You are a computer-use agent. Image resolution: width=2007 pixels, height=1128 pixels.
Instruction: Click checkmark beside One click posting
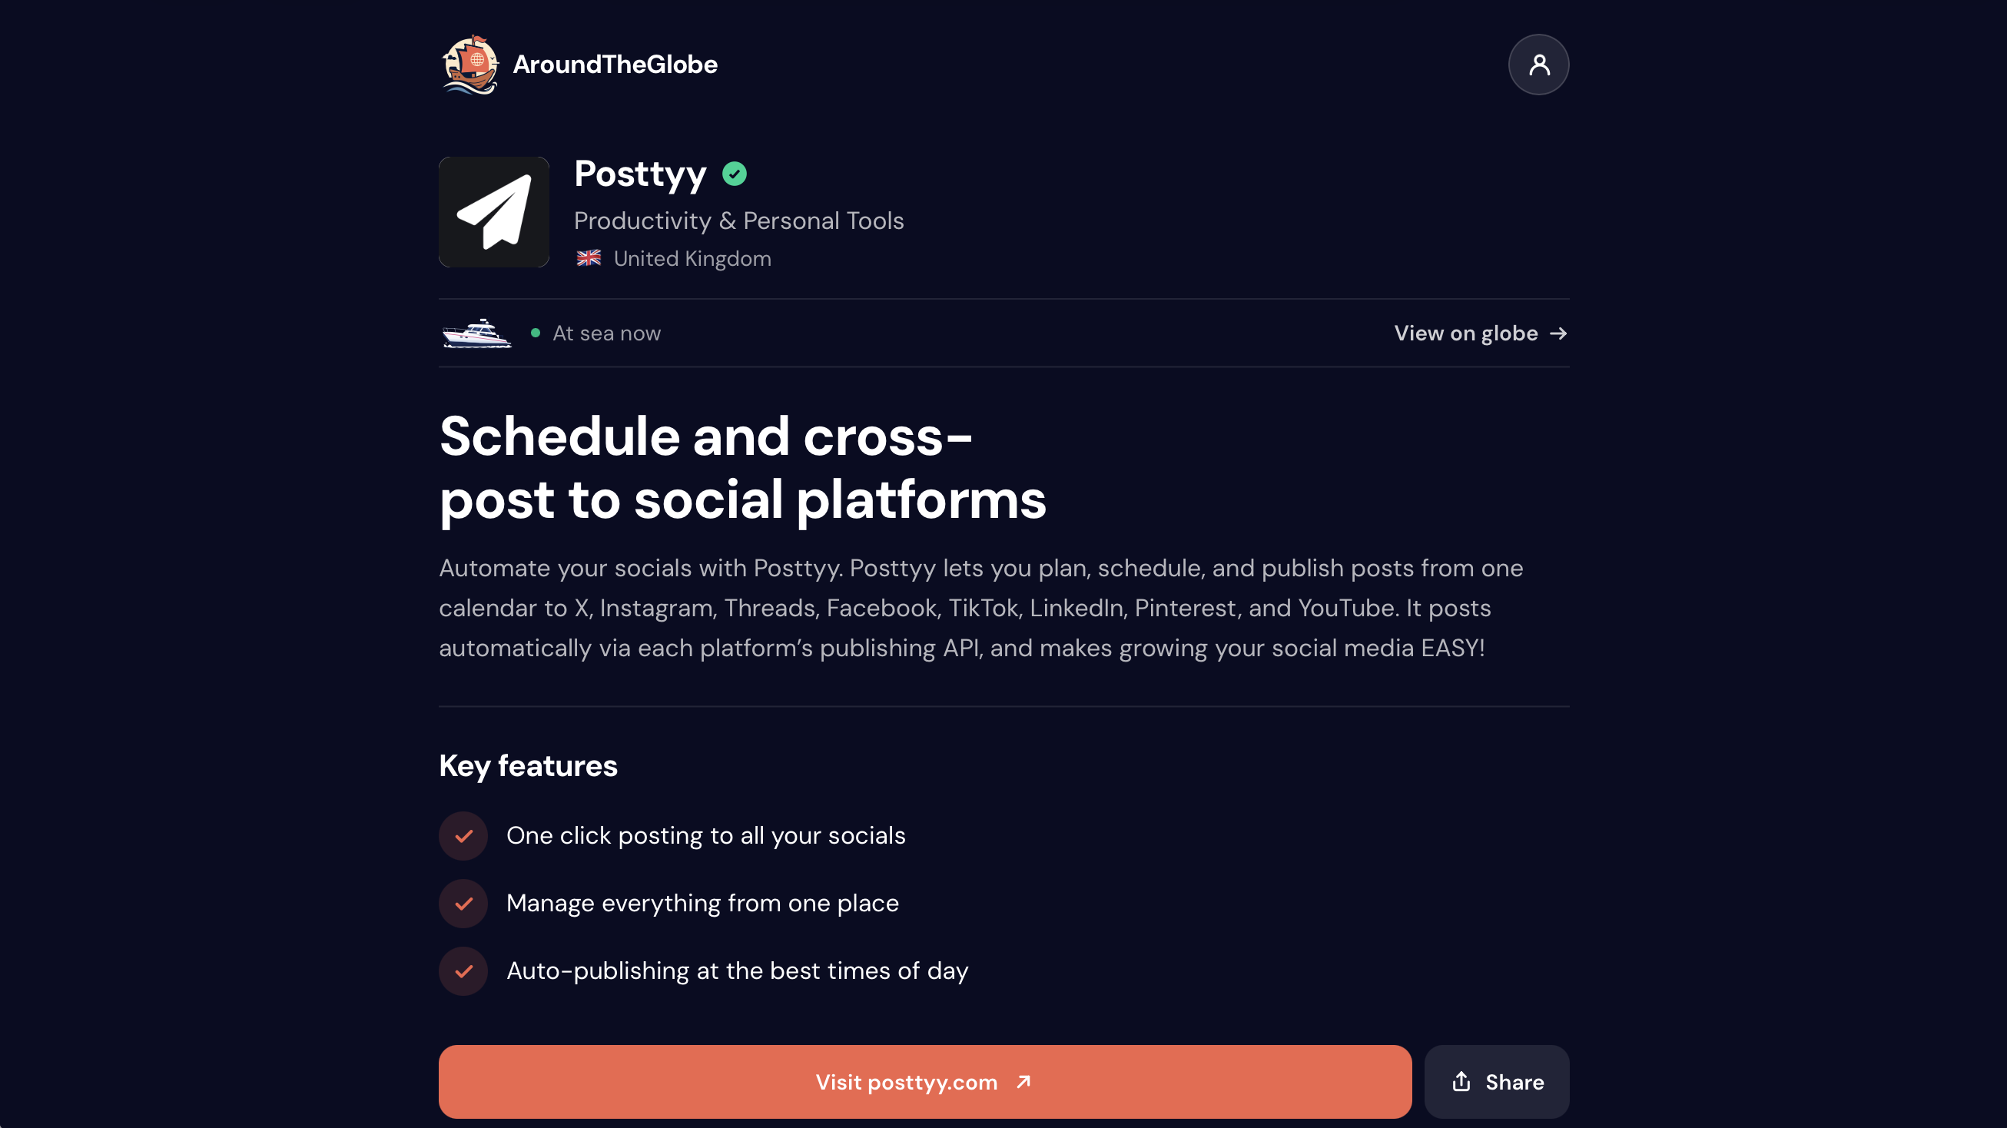click(463, 836)
